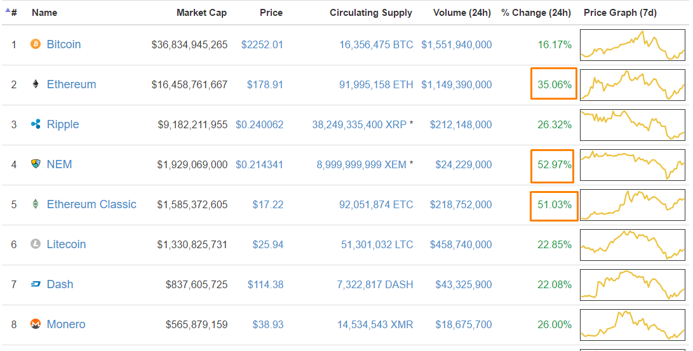Image resolution: width=693 pixels, height=351 pixels.
Task: Open the Monero name link
Action: pyautogui.click(x=66, y=324)
